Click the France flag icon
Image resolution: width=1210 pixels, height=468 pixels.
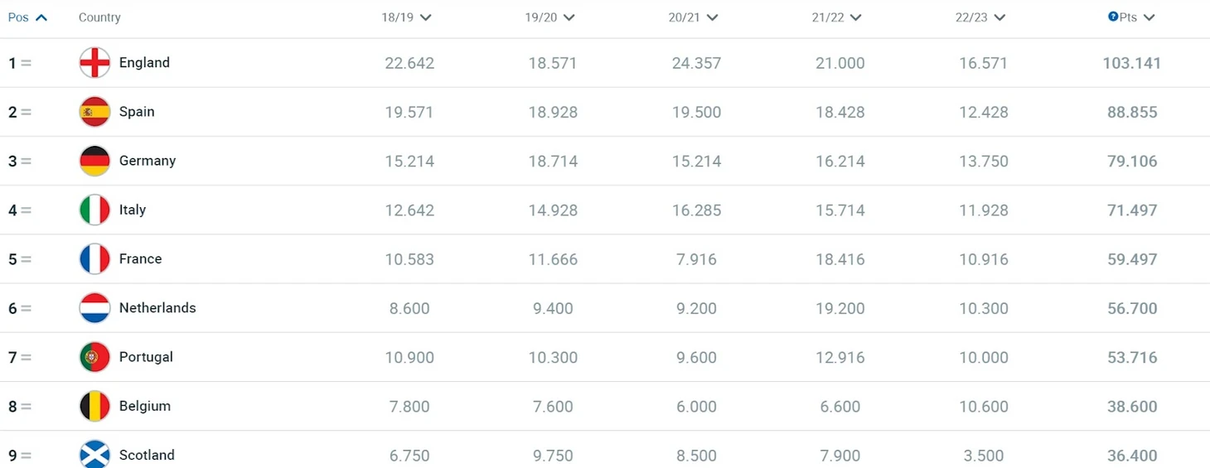point(94,258)
